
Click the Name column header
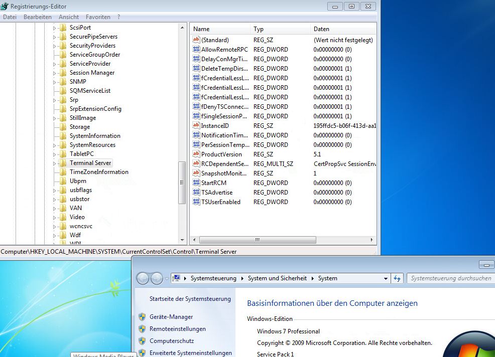[220, 29]
